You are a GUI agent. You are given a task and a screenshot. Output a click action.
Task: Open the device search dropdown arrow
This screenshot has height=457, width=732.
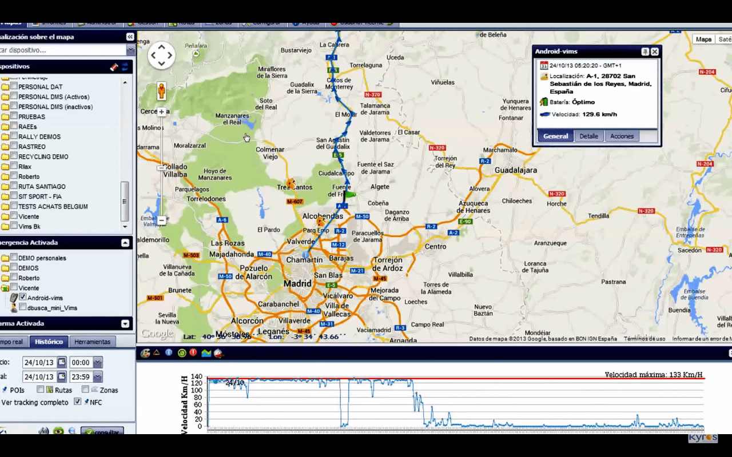coord(130,50)
